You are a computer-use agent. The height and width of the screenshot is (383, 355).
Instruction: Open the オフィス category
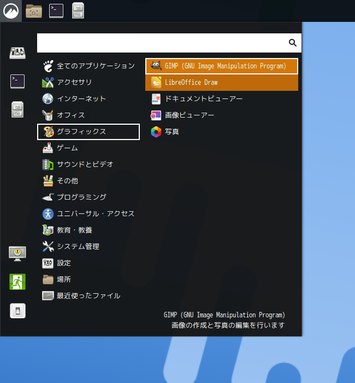click(88, 115)
